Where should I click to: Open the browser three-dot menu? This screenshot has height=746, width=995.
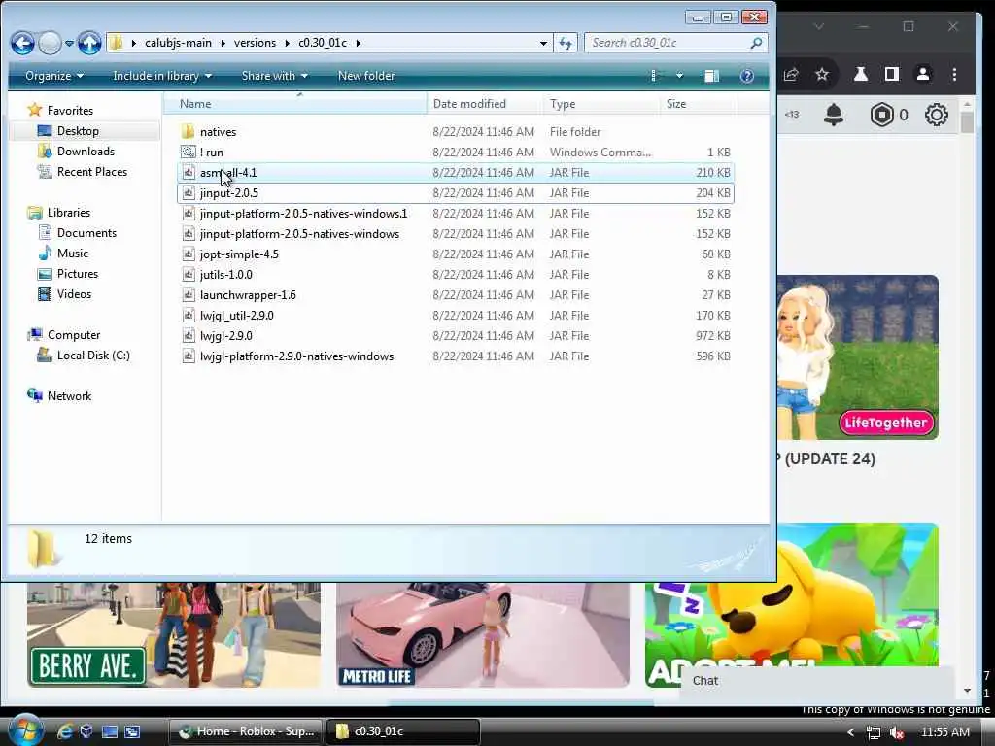coord(954,74)
